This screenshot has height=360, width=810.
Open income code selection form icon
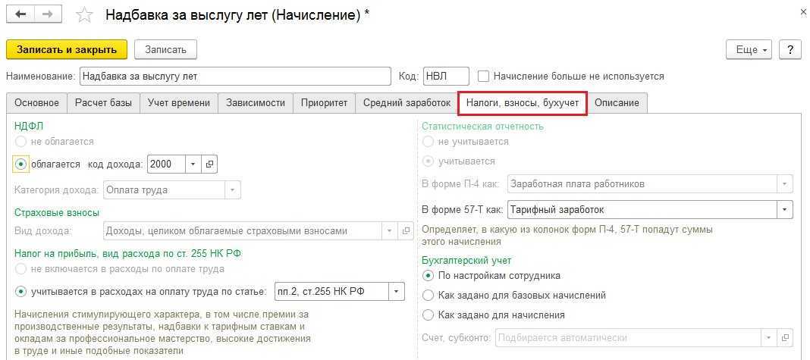pyautogui.click(x=209, y=164)
